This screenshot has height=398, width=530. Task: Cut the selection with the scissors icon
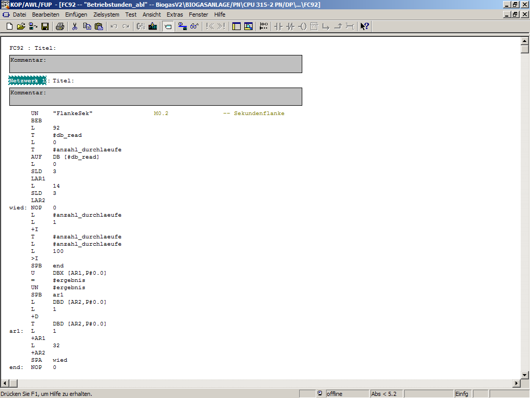click(75, 26)
